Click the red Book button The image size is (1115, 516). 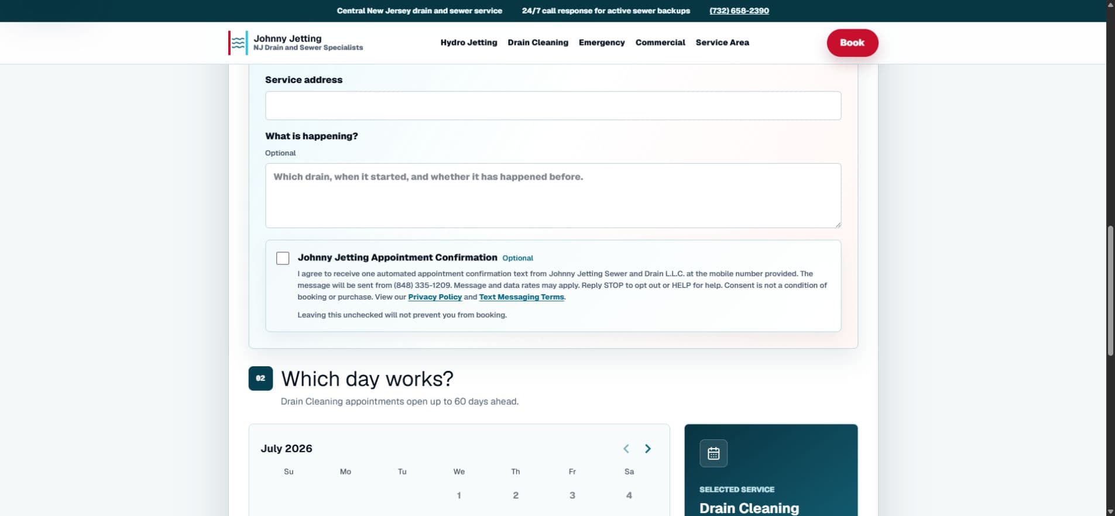(852, 43)
